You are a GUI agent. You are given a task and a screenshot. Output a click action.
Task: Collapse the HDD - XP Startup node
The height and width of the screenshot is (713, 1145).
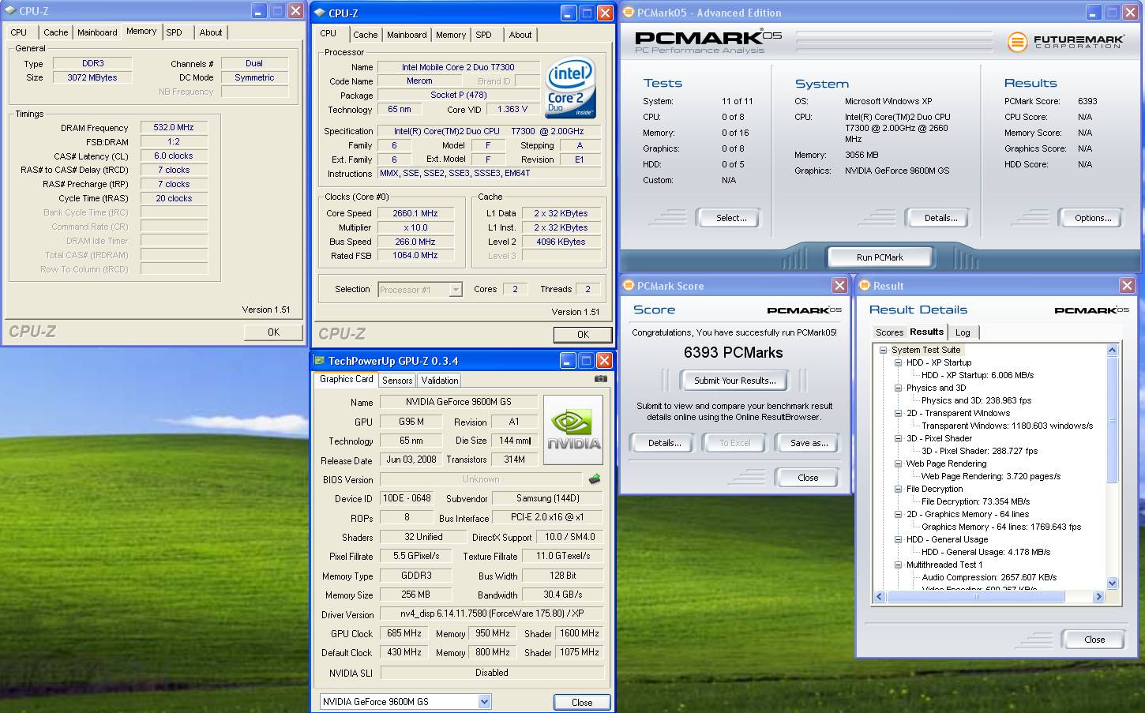[x=898, y=362]
